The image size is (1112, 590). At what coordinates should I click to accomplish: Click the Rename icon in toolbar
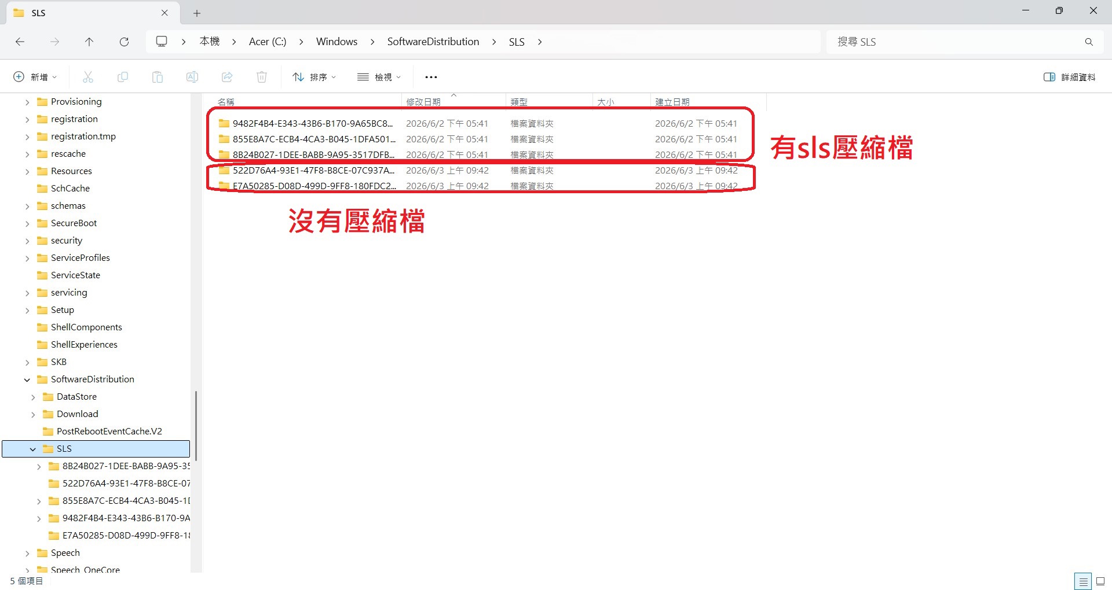point(192,77)
